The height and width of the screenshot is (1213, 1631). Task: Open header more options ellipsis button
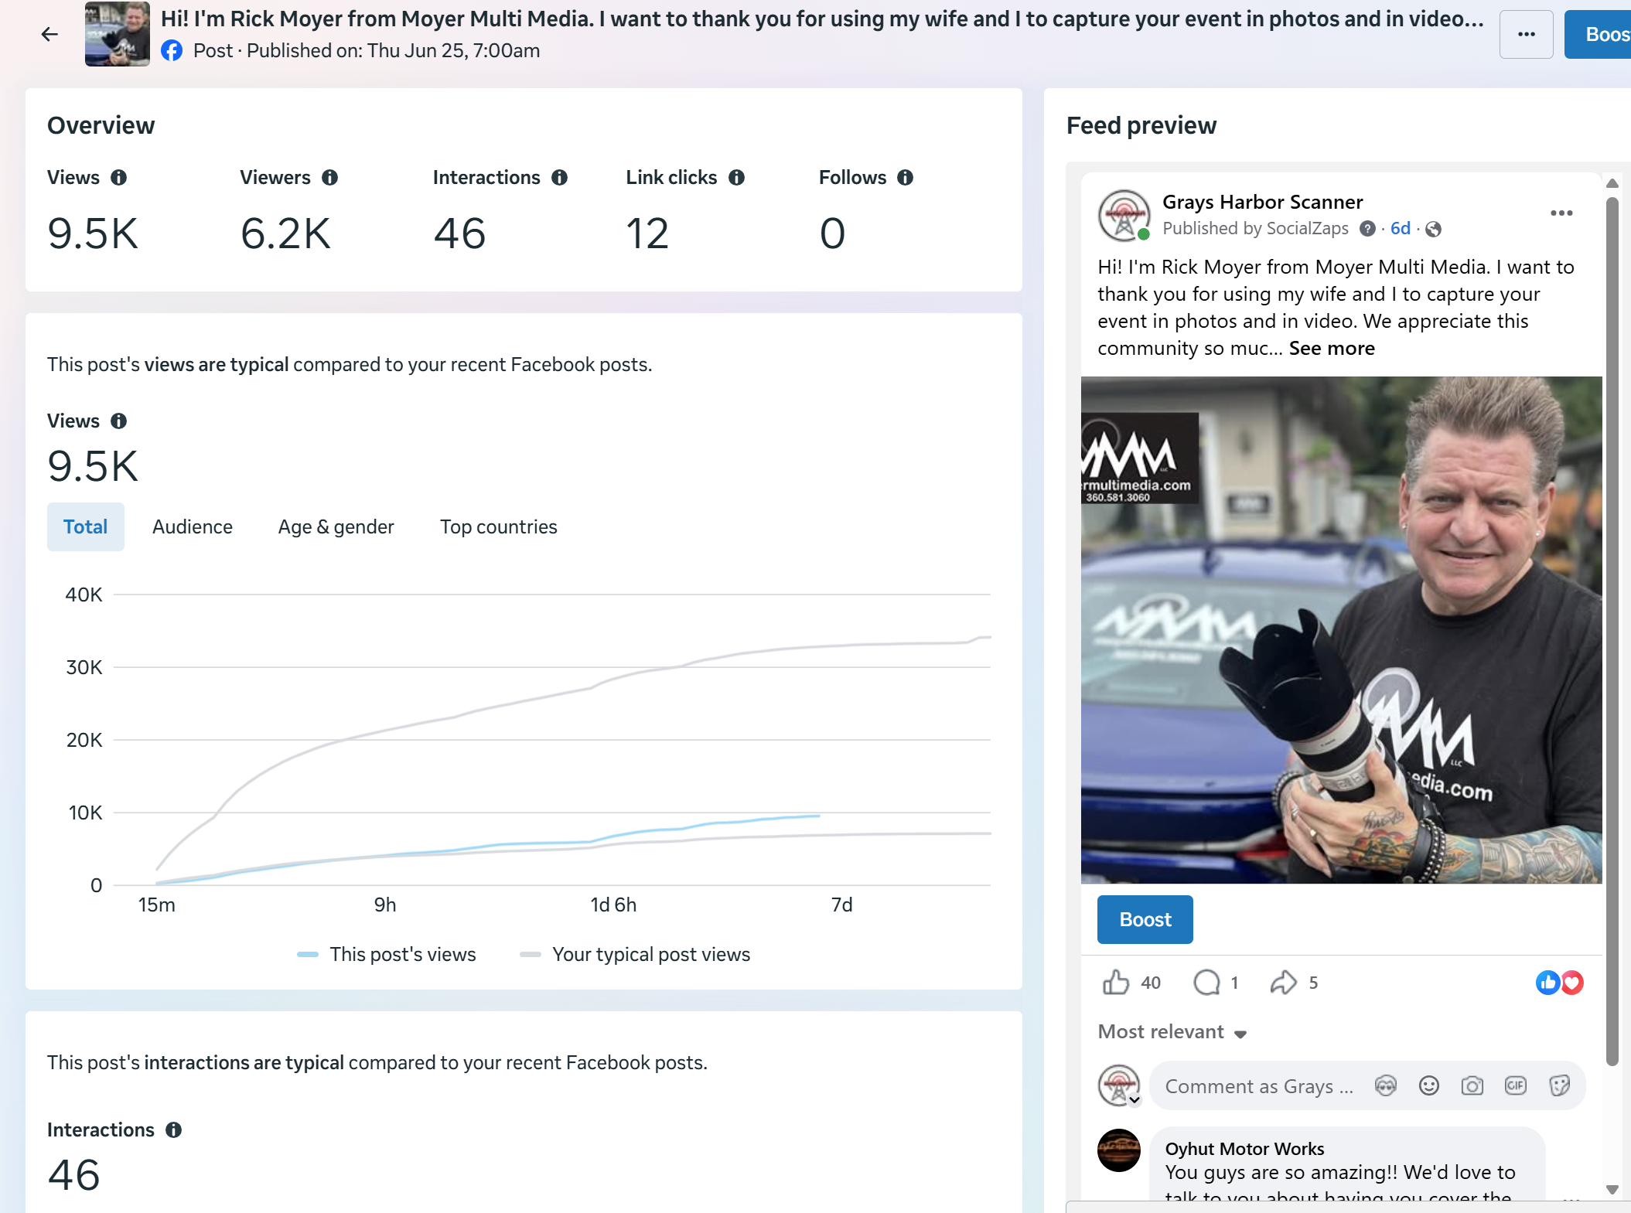click(1527, 34)
